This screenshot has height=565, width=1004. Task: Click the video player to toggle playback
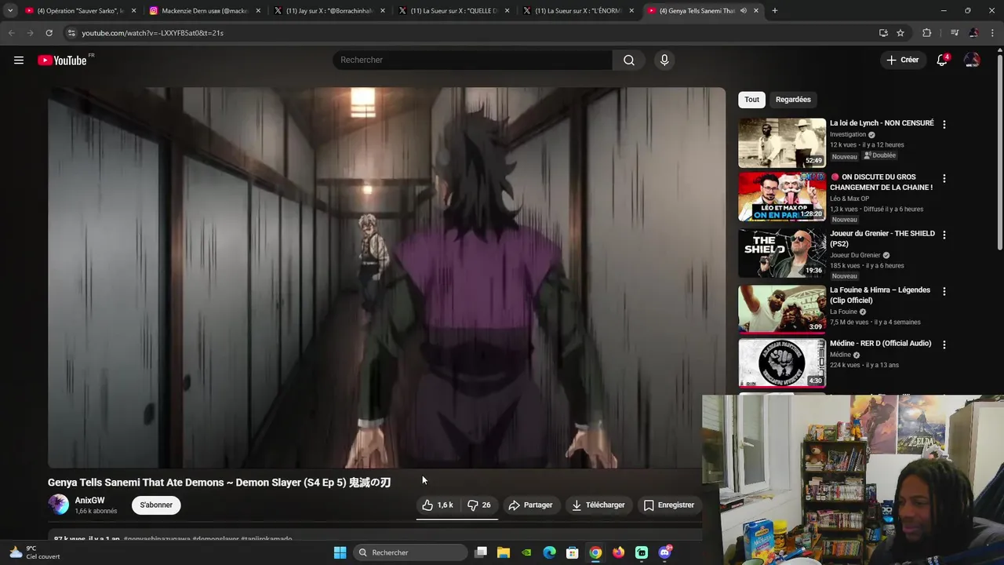[x=387, y=278]
